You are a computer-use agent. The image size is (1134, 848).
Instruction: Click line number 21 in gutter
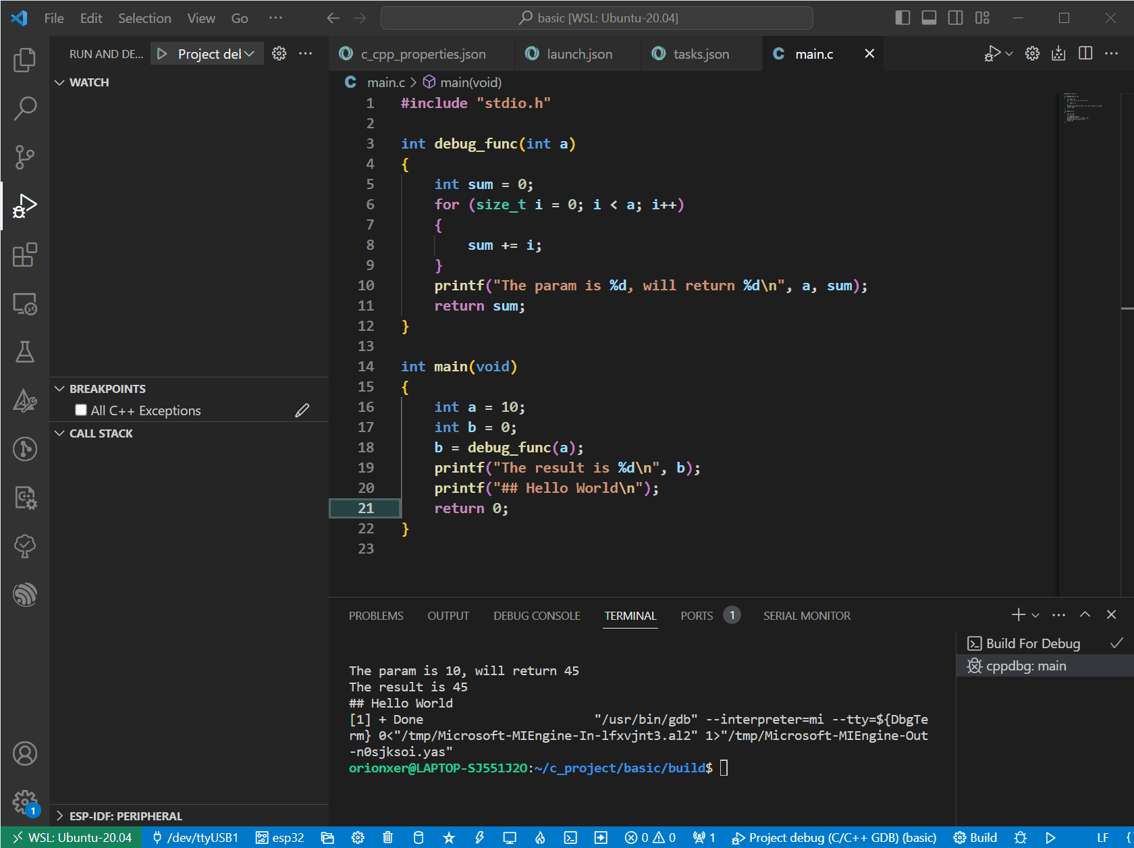(x=366, y=508)
